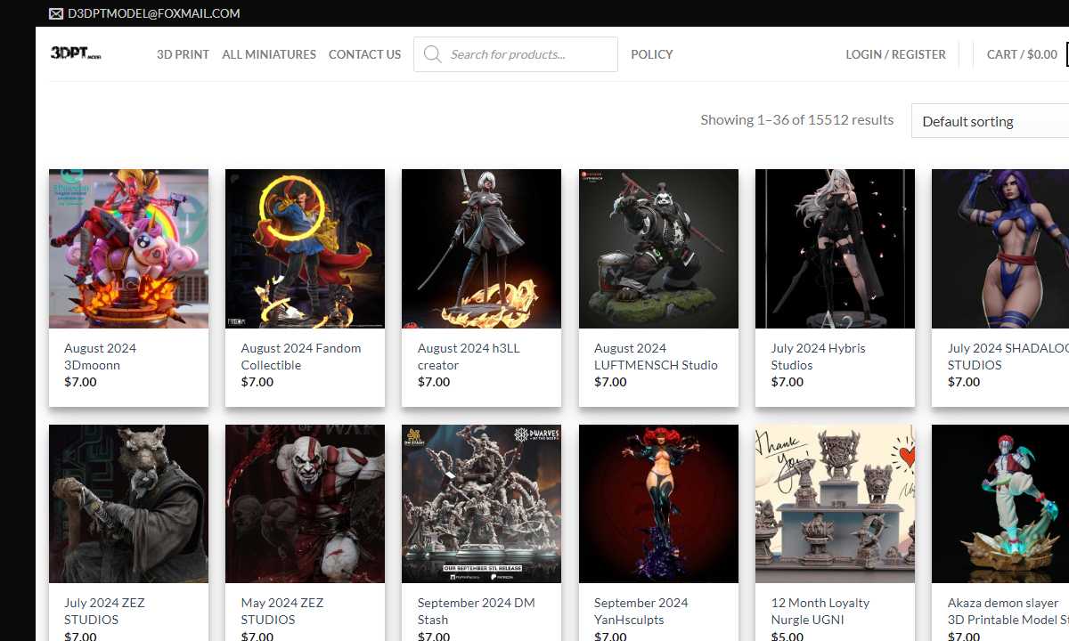Image resolution: width=1069 pixels, height=641 pixels.
Task: Click 'August 2024 h3LL creator' title
Action: (469, 356)
